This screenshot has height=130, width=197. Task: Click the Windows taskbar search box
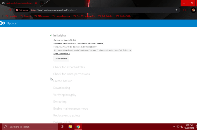(30, 127)
